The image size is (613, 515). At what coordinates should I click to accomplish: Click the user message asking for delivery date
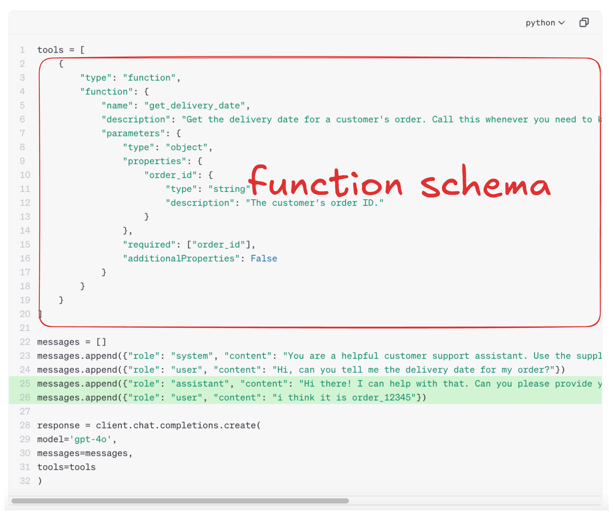pyautogui.click(x=413, y=369)
